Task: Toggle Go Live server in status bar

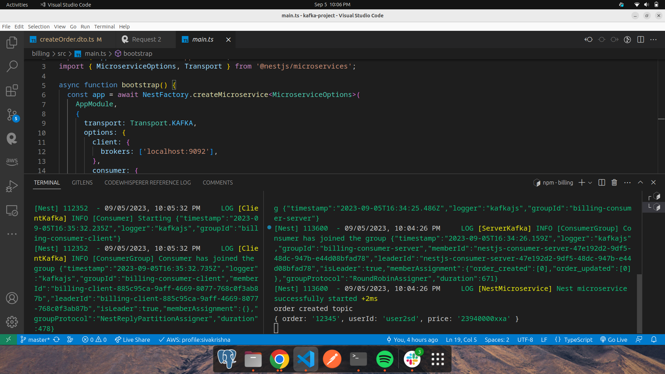Action: tap(613, 340)
